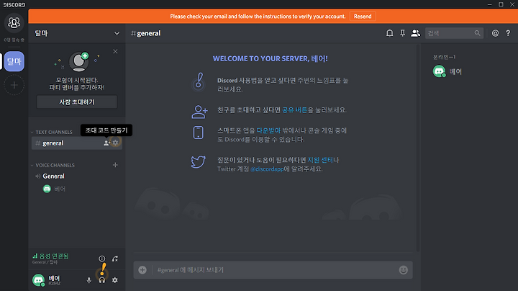Open the 달마 server dropdown menu
518x291 pixels.
[x=77, y=33]
